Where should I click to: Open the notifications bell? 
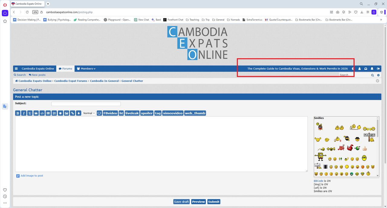tap(372, 69)
